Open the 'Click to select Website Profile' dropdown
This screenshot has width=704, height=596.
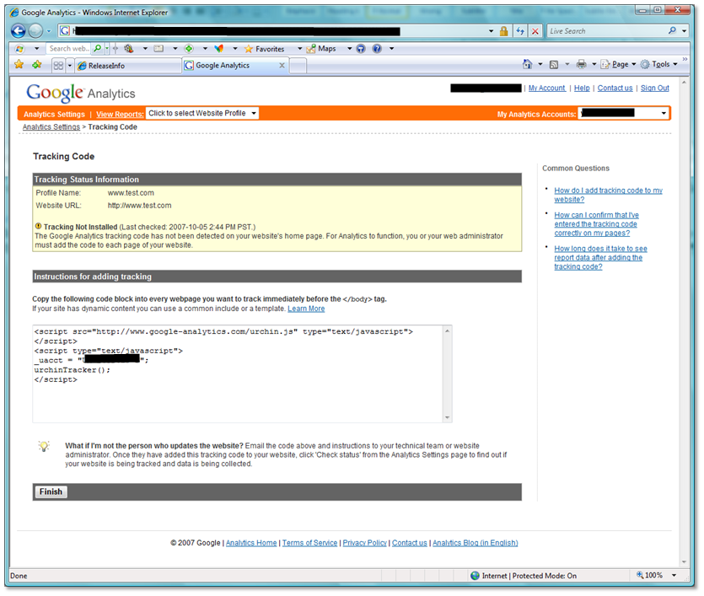(202, 113)
